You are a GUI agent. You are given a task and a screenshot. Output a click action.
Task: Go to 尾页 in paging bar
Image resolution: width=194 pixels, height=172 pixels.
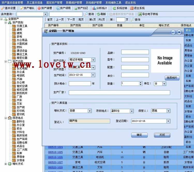81,20
